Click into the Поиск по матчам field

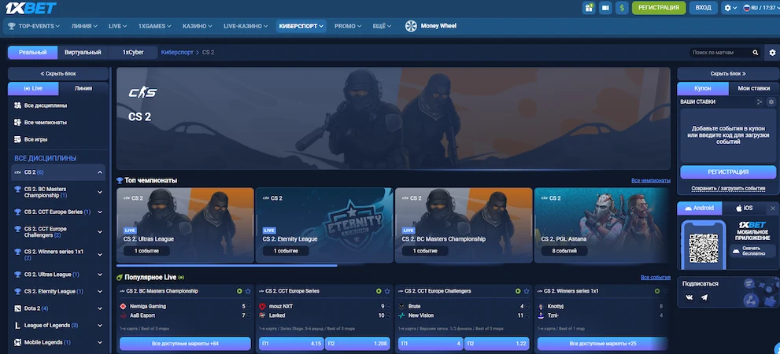click(720, 52)
